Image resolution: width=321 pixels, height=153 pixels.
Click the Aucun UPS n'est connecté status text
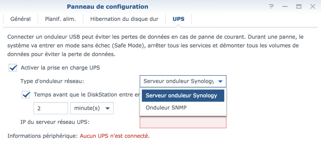point(115,136)
